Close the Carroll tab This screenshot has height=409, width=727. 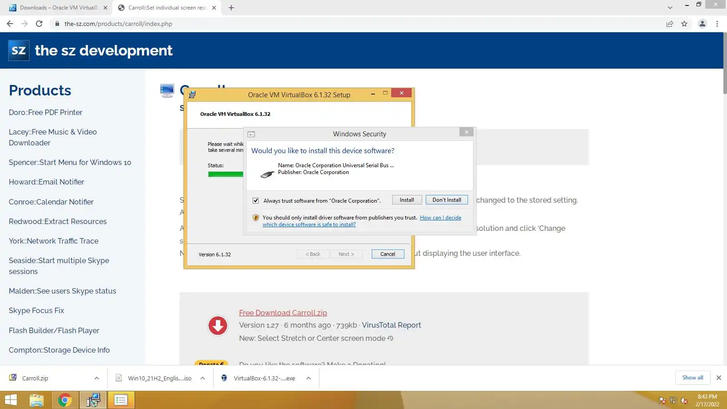(x=214, y=8)
